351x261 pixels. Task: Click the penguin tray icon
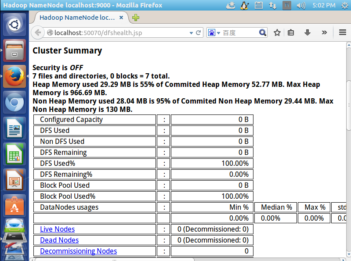[244, 5]
